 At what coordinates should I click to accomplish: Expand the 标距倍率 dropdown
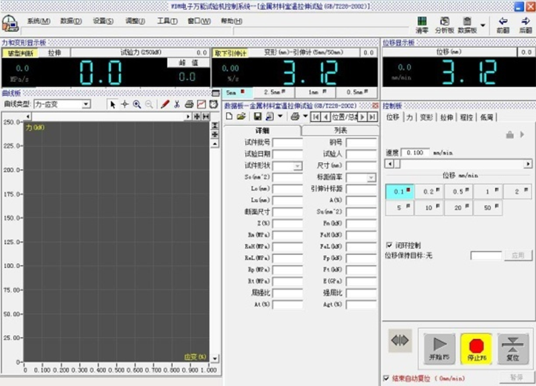(371, 177)
